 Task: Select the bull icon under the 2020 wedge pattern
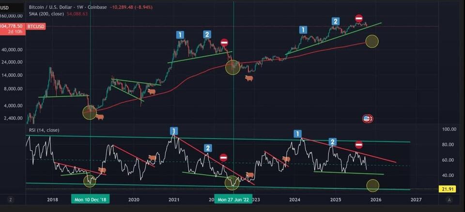pyautogui.click(x=152, y=92)
